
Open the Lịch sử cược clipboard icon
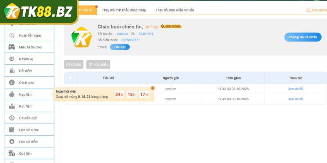[x=11, y=130]
